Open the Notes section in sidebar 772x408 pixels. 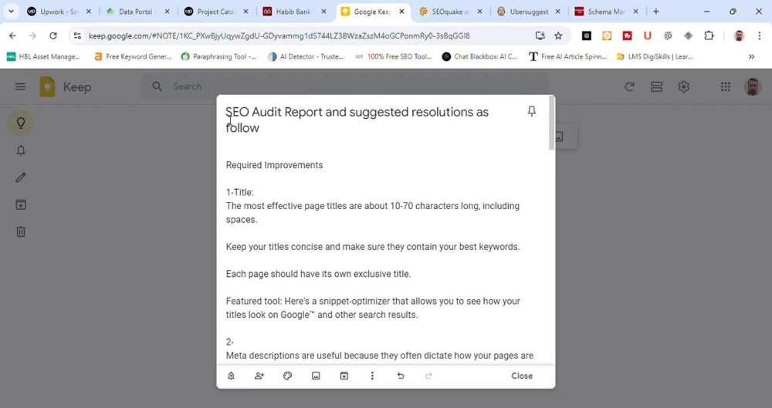(x=21, y=123)
